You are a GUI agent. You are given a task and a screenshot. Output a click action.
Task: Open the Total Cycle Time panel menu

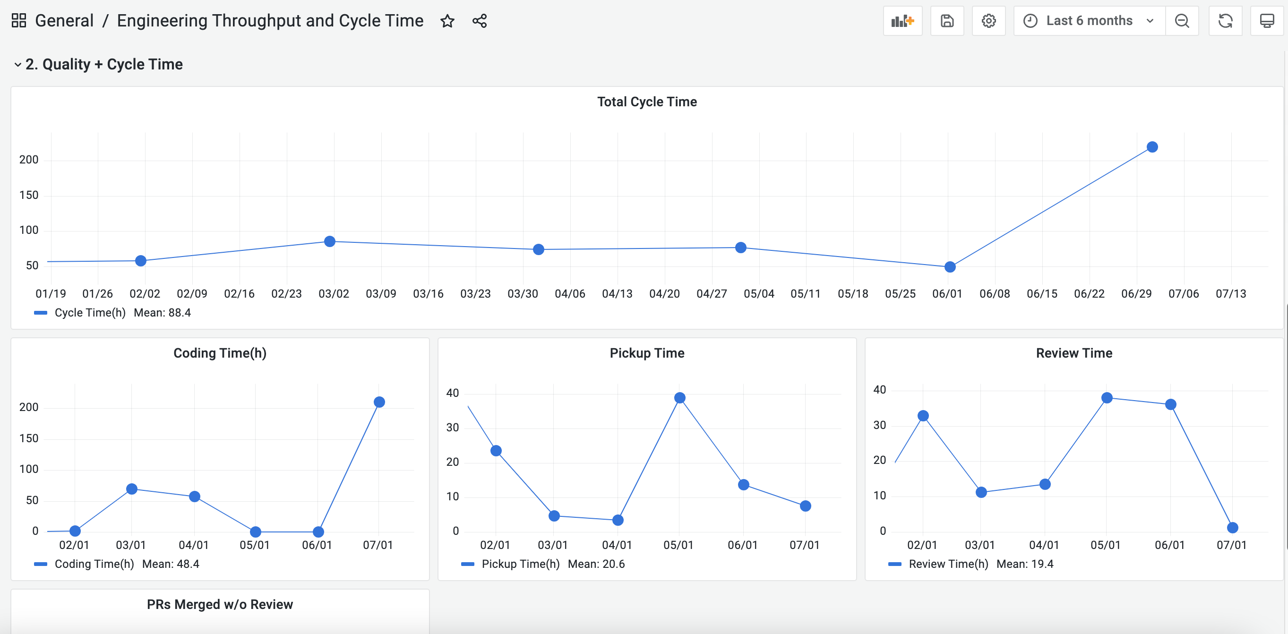[x=646, y=102]
